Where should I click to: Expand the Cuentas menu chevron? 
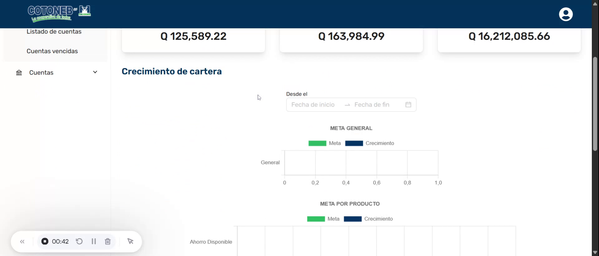coord(95,72)
